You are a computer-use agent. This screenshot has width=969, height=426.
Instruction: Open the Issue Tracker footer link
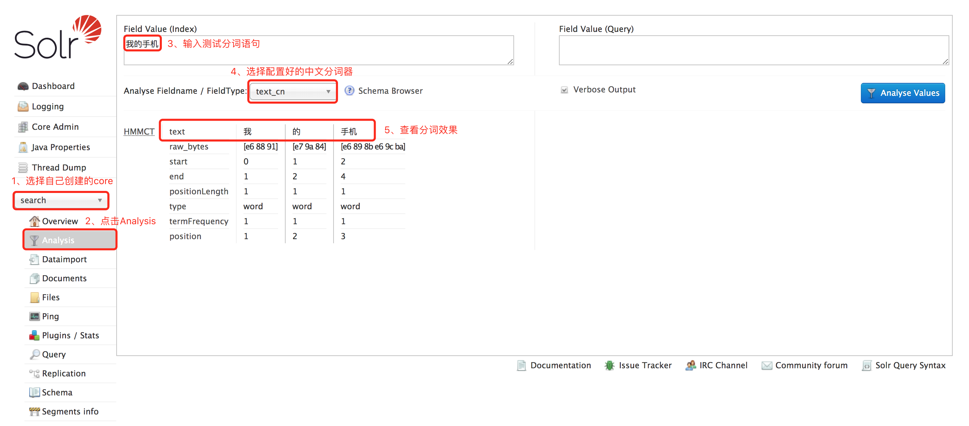(645, 366)
